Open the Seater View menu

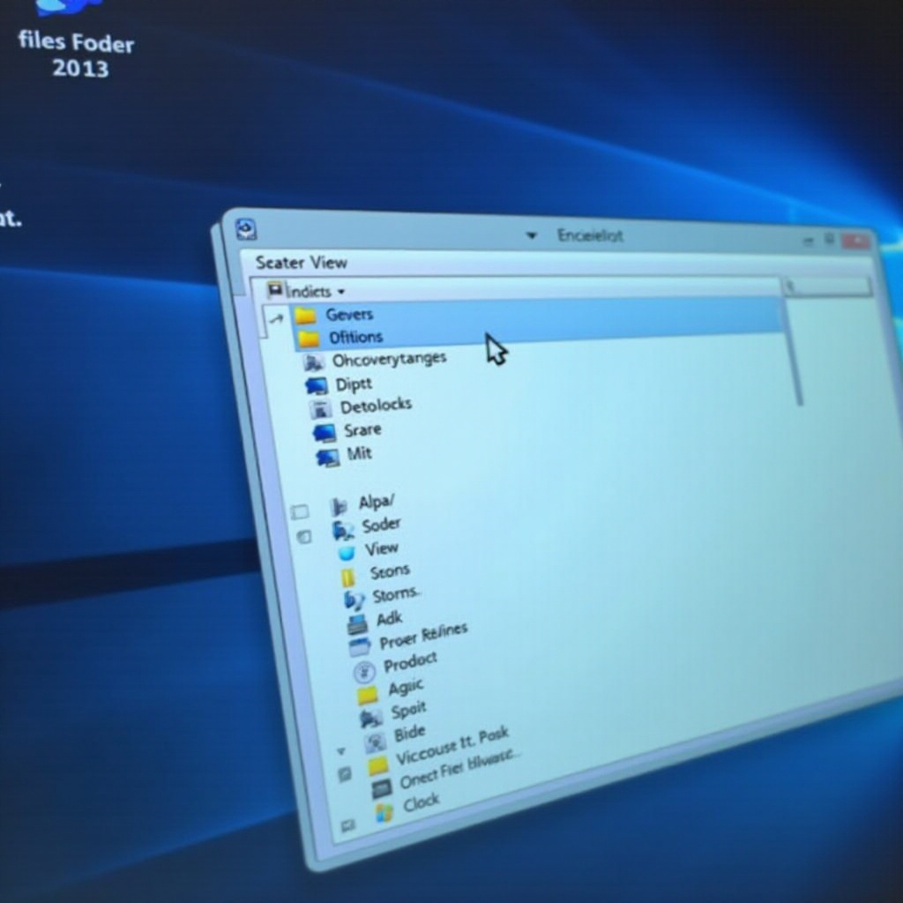301,262
